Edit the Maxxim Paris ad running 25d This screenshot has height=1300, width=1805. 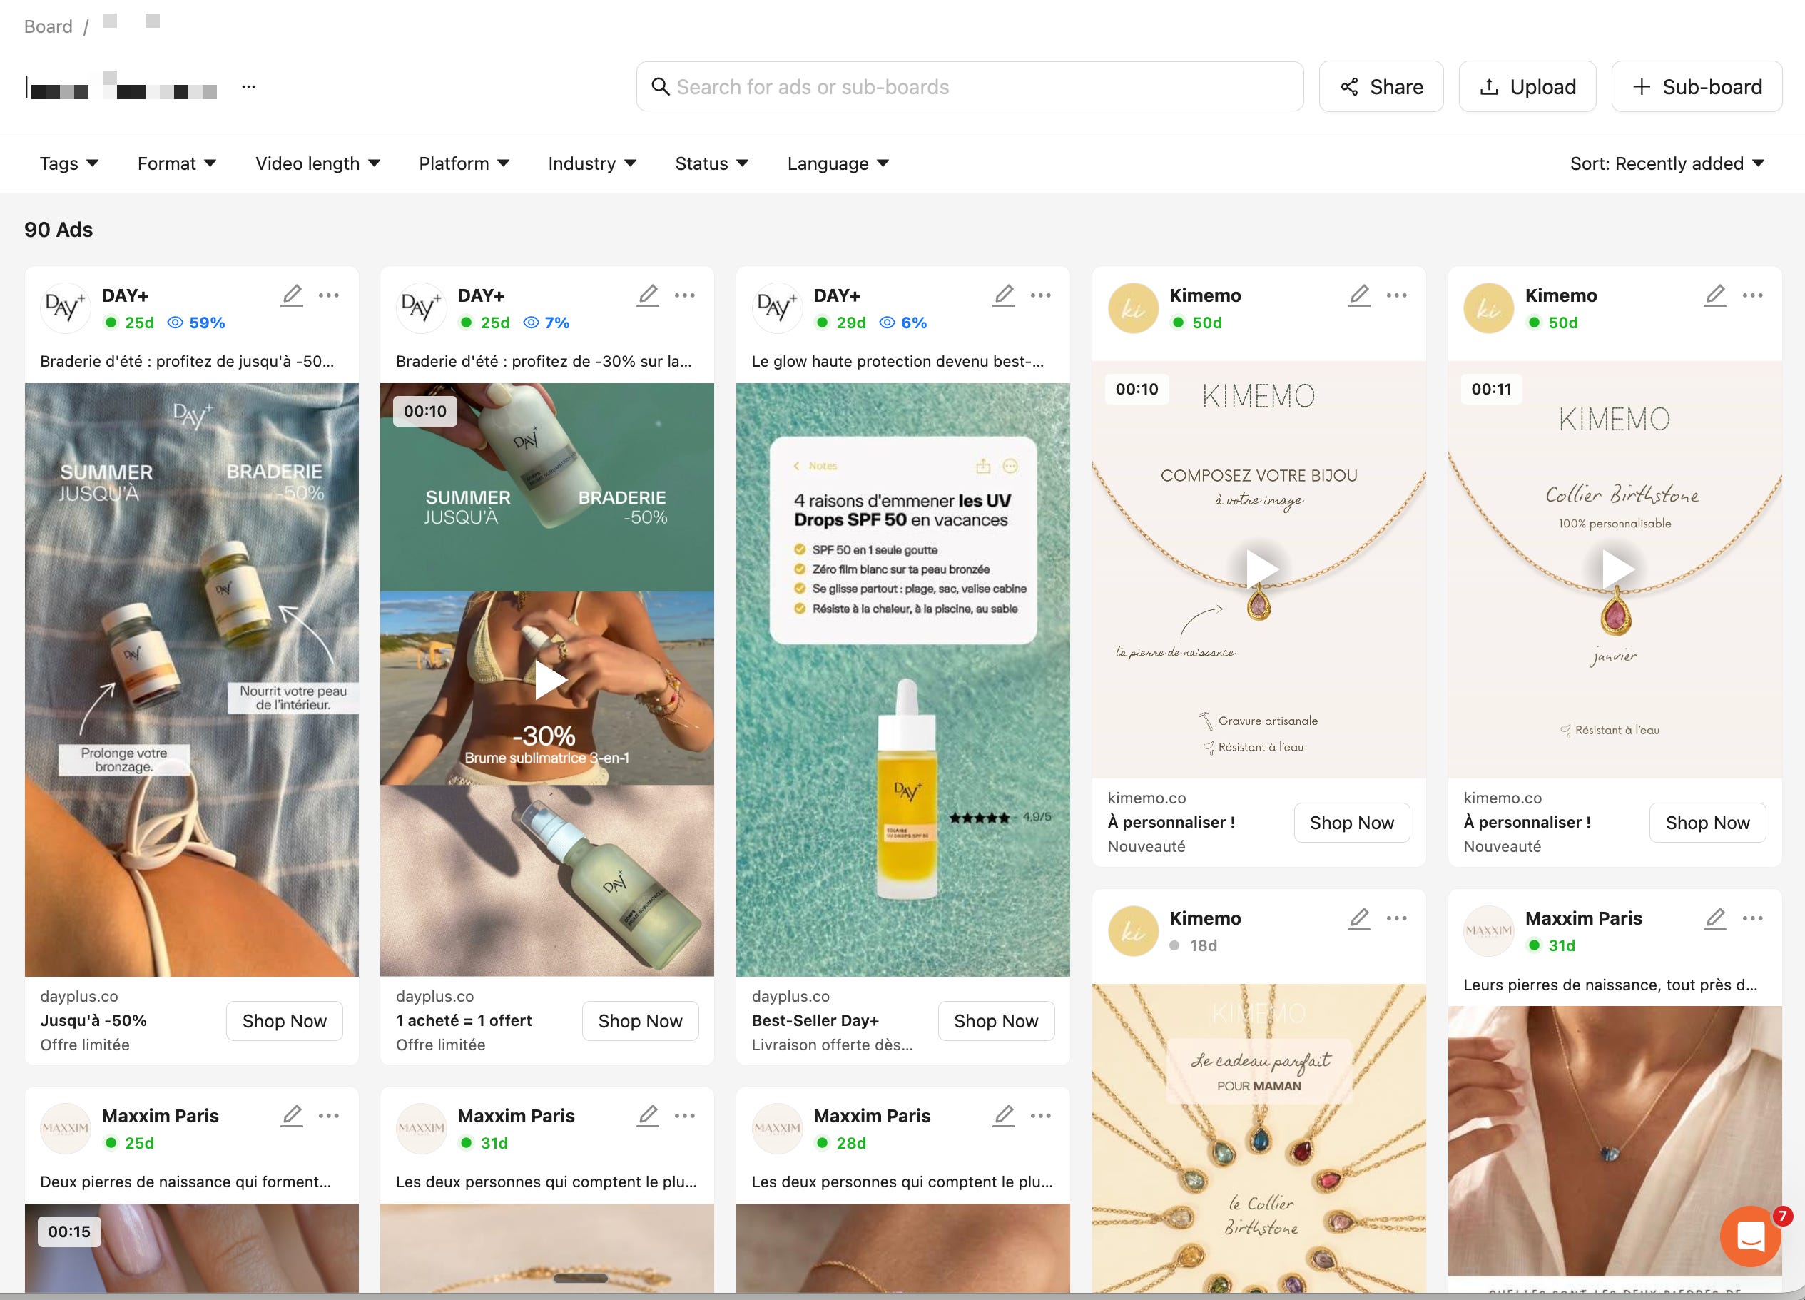[292, 1116]
